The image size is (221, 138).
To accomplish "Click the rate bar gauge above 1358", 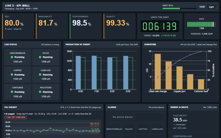I will click(x=202, y=24).
